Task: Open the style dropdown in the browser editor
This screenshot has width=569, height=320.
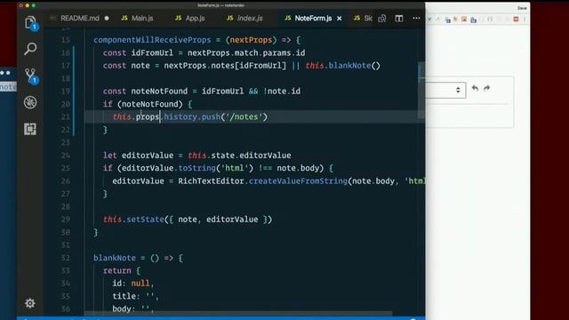Action: 445,90
